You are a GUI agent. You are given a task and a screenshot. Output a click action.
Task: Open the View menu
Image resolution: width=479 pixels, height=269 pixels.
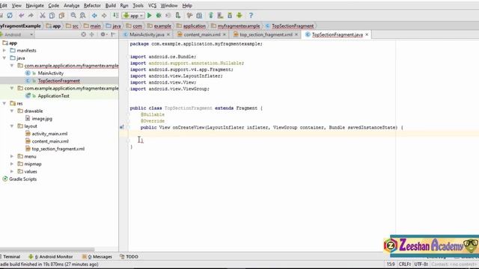point(16,5)
